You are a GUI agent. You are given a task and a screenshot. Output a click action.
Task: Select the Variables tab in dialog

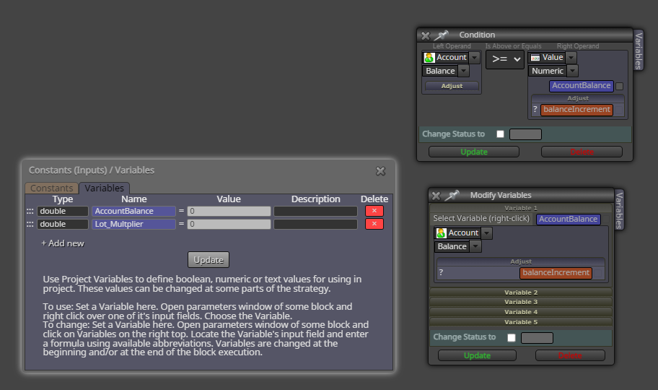pos(104,188)
